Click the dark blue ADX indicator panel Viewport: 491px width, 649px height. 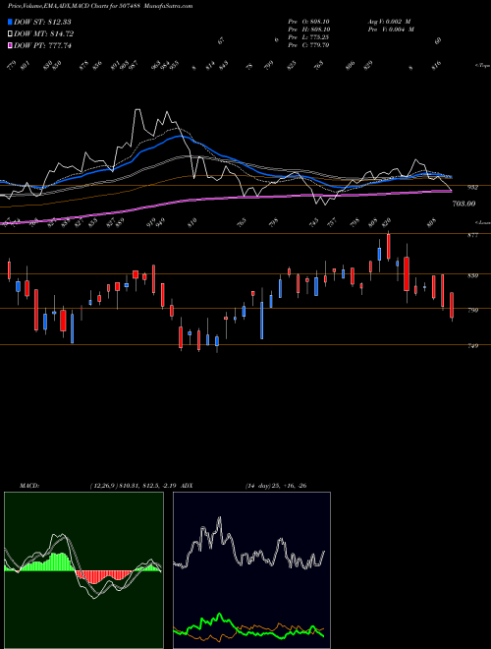point(251,570)
